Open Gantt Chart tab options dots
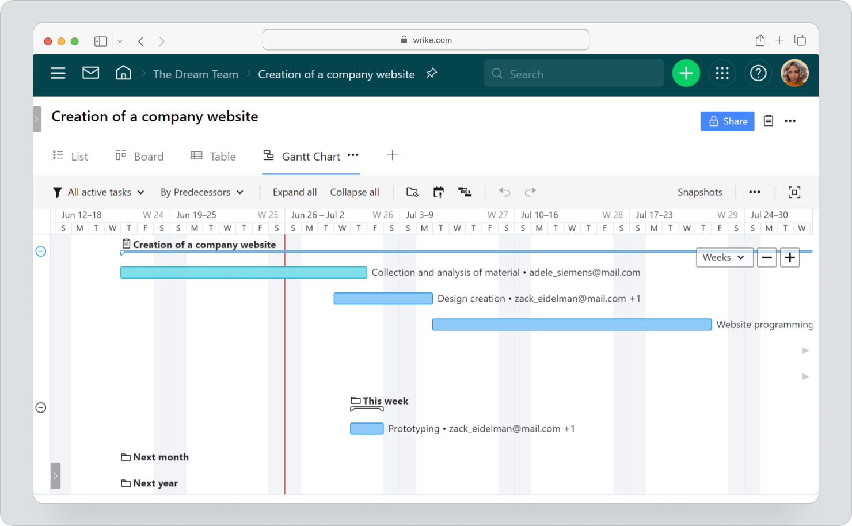Viewport: 852px width, 526px height. (353, 155)
